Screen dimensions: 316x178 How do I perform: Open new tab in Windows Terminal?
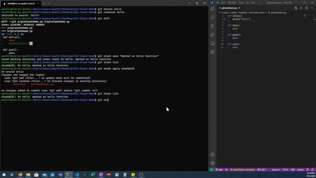[x=43, y=3]
